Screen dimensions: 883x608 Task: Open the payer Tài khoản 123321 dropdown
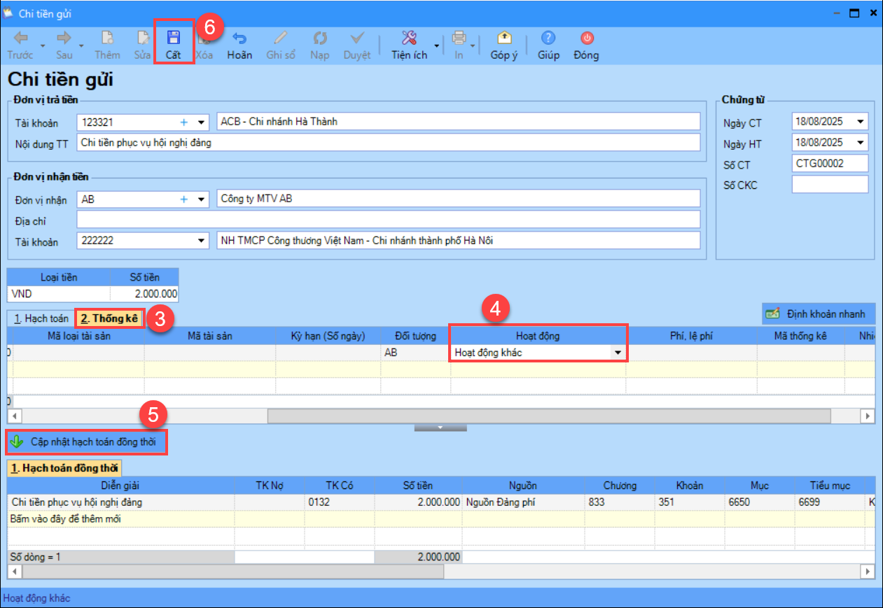[202, 122]
